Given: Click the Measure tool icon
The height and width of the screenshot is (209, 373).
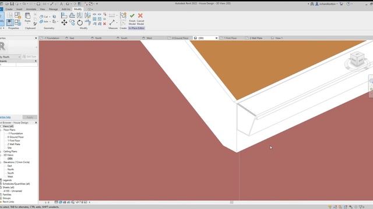Looking at the screenshot, I should [x=112, y=23].
